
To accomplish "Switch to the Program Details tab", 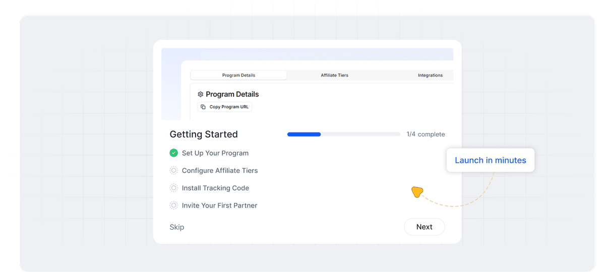I will point(238,76).
